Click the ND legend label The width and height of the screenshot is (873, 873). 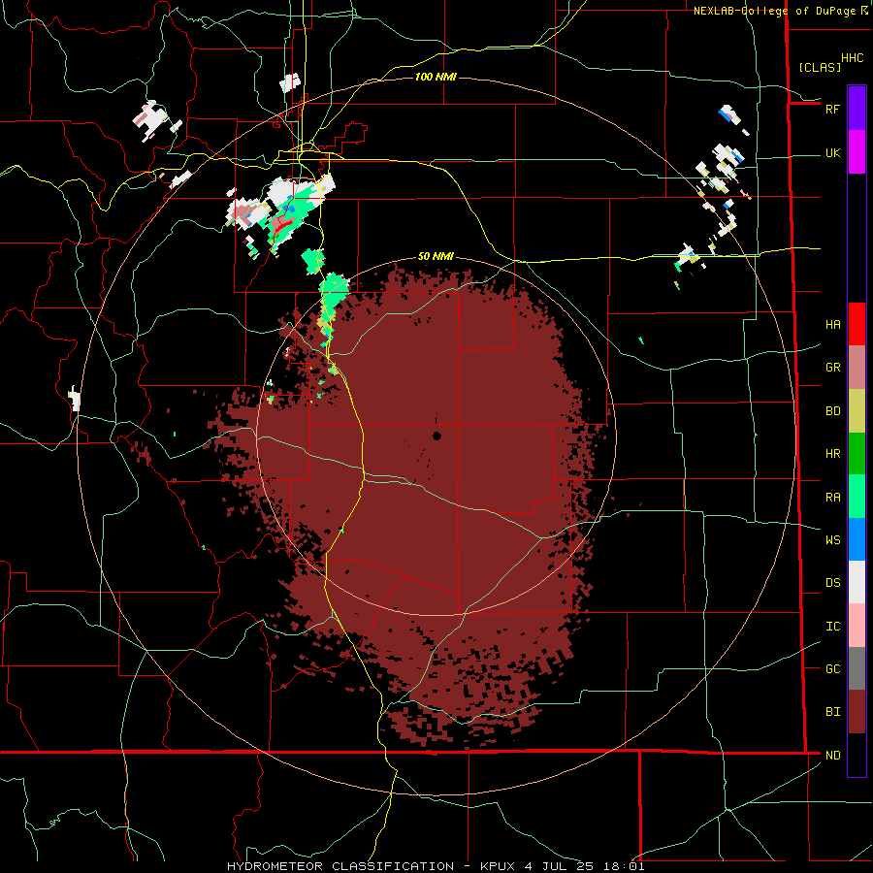pos(832,756)
